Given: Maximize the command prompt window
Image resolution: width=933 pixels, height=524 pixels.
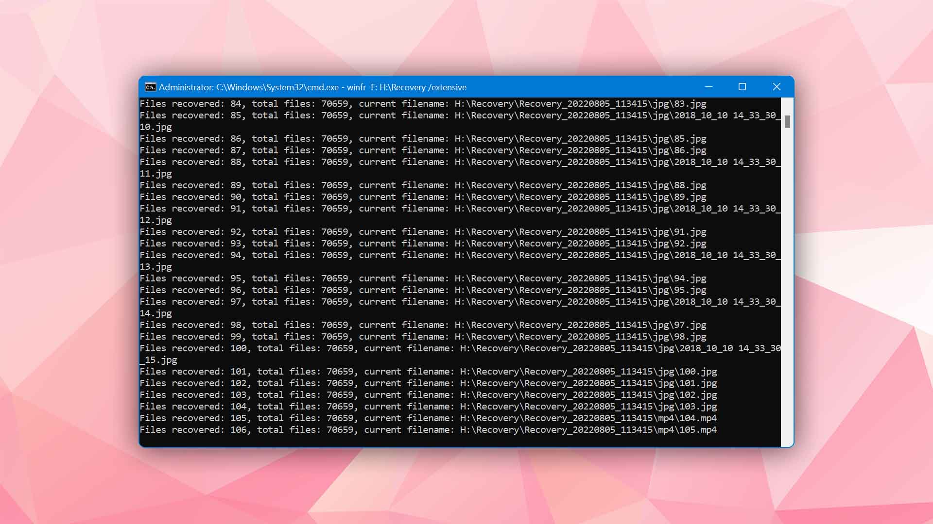Looking at the screenshot, I should coord(742,87).
